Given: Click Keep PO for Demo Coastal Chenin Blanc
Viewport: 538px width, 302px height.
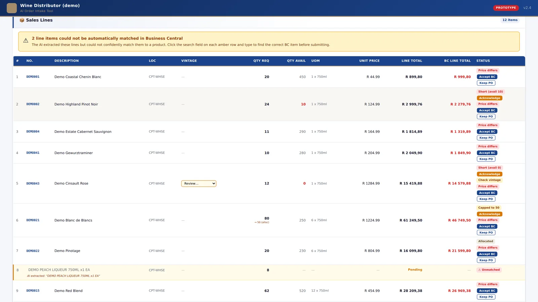Looking at the screenshot, I should coord(486,83).
